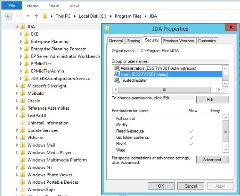The height and width of the screenshot is (196, 240).
Task: Click the Forward navigation arrow
Action: click(20, 16)
